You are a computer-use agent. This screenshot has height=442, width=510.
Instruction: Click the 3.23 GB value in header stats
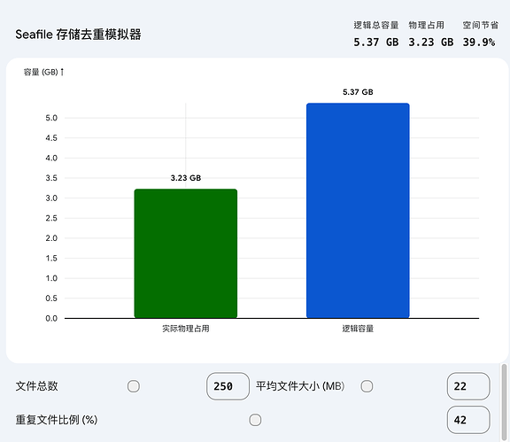[431, 42]
